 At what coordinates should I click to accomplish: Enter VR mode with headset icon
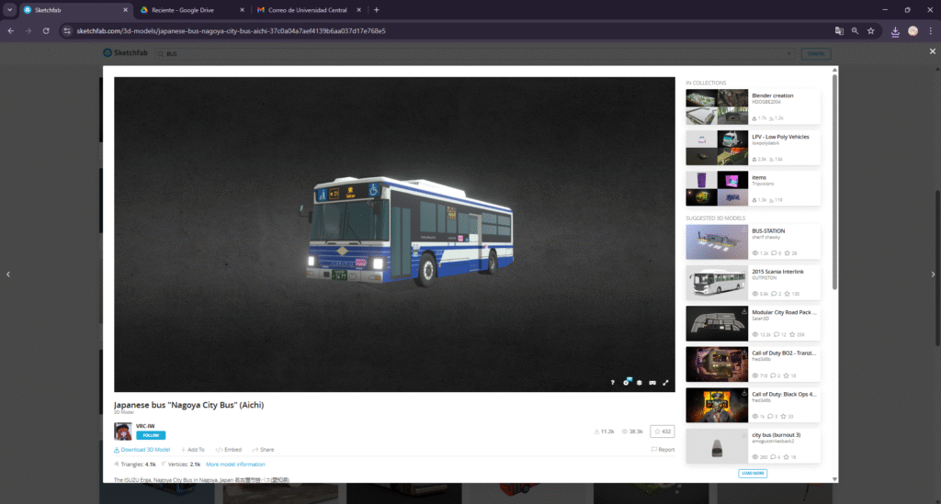coord(652,382)
